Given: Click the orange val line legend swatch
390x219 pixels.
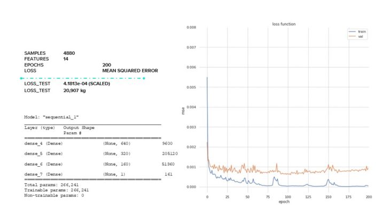Looking at the screenshot, I should pyautogui.click(x=352, y=36).
